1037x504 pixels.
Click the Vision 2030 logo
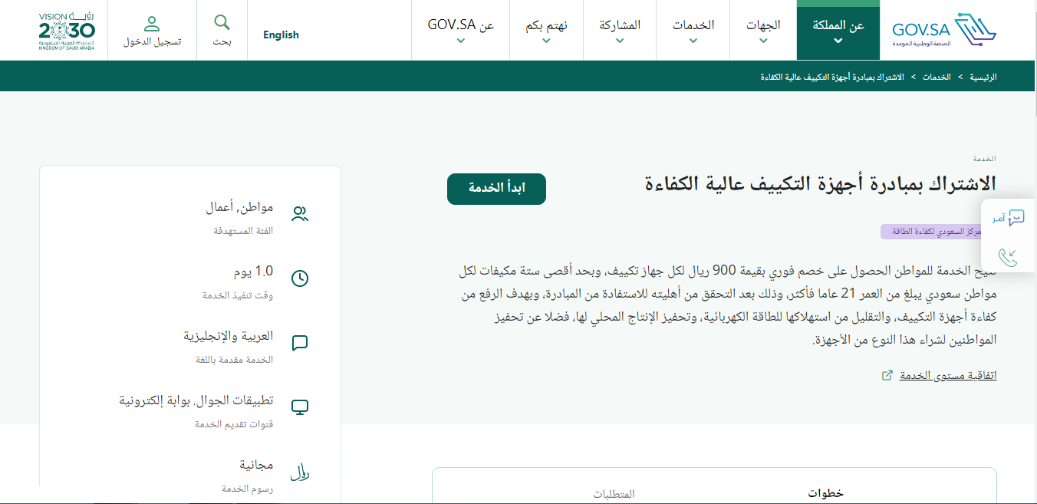coord(67,31)
